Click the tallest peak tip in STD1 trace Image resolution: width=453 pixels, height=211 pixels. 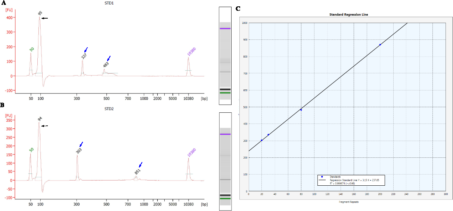(x=39, y=17)
